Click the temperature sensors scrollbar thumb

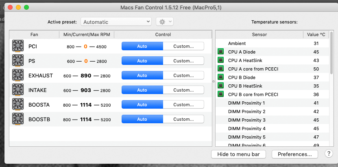click(331, 53)
